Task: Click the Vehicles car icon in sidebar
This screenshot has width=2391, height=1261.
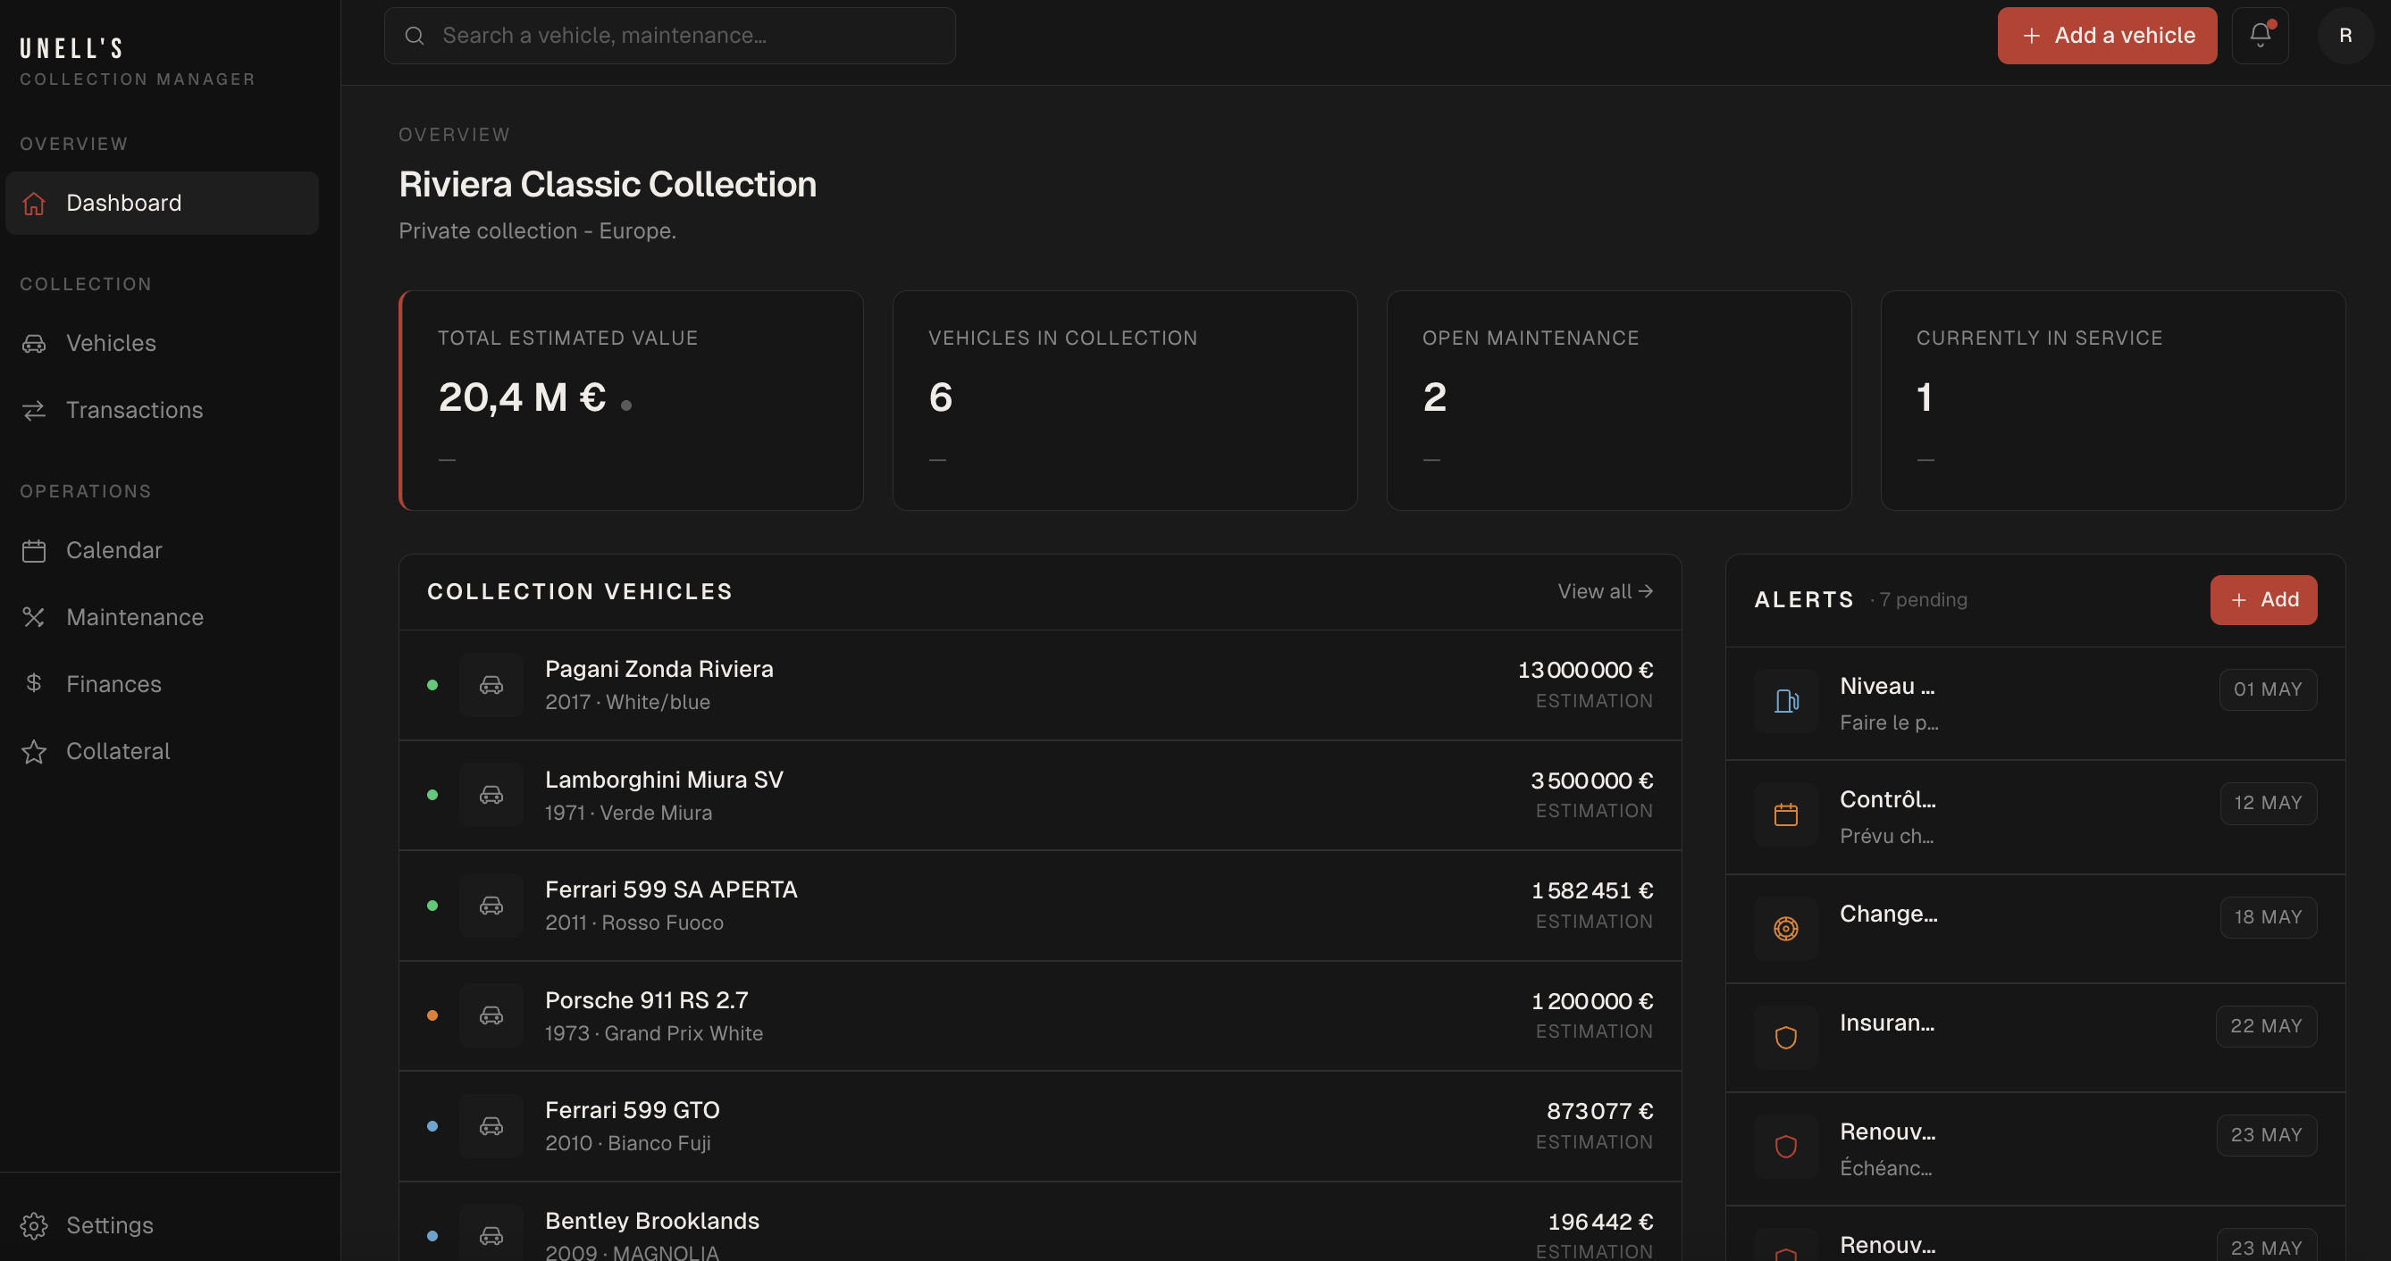Action: pos(34,343)
